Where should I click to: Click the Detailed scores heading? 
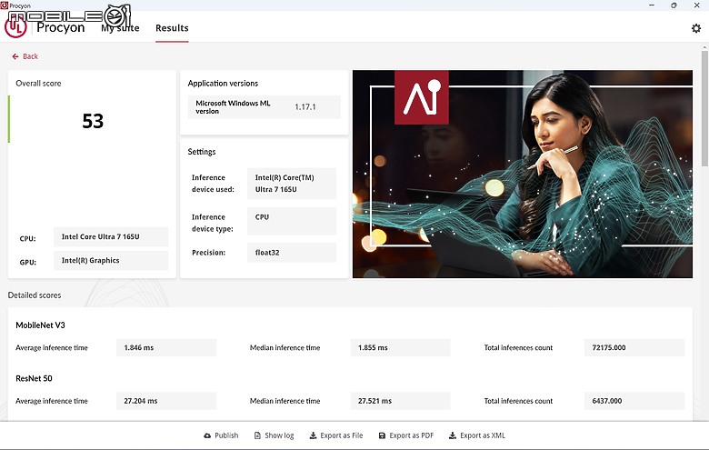[x=35, y=295]
